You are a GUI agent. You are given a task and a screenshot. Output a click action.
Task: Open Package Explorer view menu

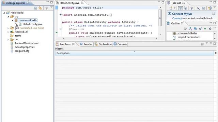[51, 7]
